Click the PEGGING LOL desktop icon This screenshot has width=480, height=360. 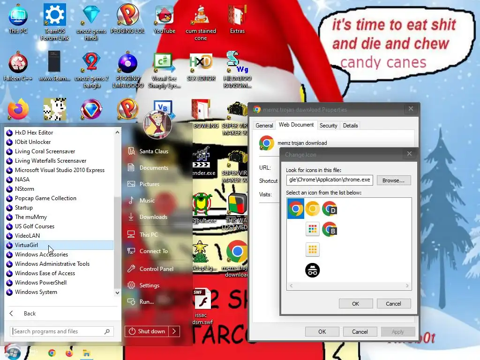click(127, 19)
